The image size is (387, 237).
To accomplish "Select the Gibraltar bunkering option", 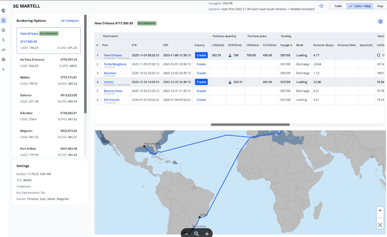I will 49,116.
